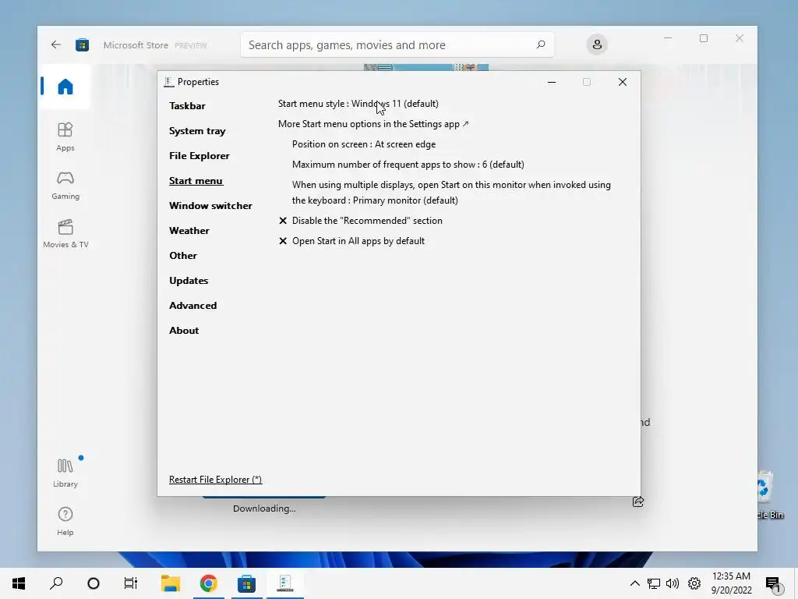Click Restart File Explorer link
The height and width of the screenshot is (599, 798).
(215, 480)
